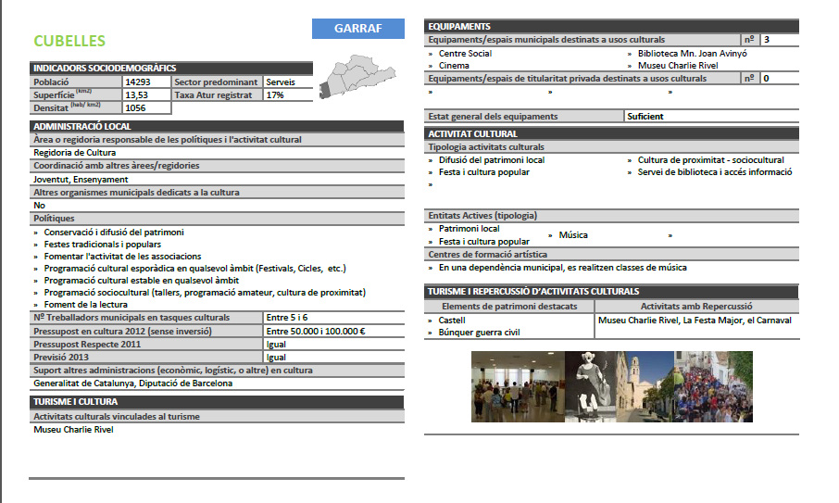The width and height of the screenshot is (839, 503).
Task: Select the Festes tradicionals i populars item
Action: click(102, 244)
